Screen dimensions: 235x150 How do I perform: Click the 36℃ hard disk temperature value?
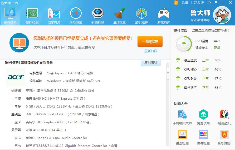218,60
